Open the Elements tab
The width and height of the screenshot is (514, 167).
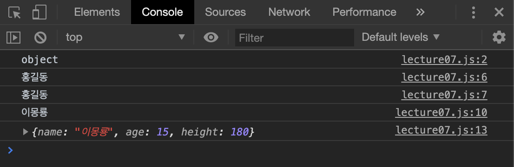point(97,12)
